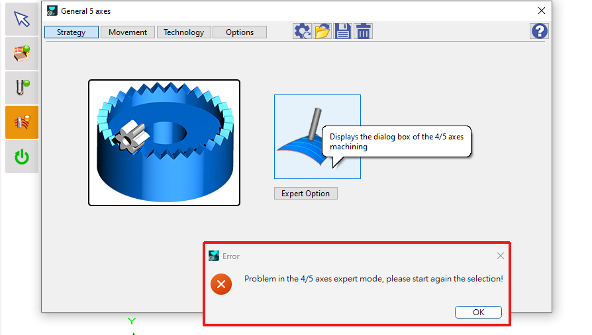Click the green power button icon
The image size is (592, 335).
coord(22,157)
